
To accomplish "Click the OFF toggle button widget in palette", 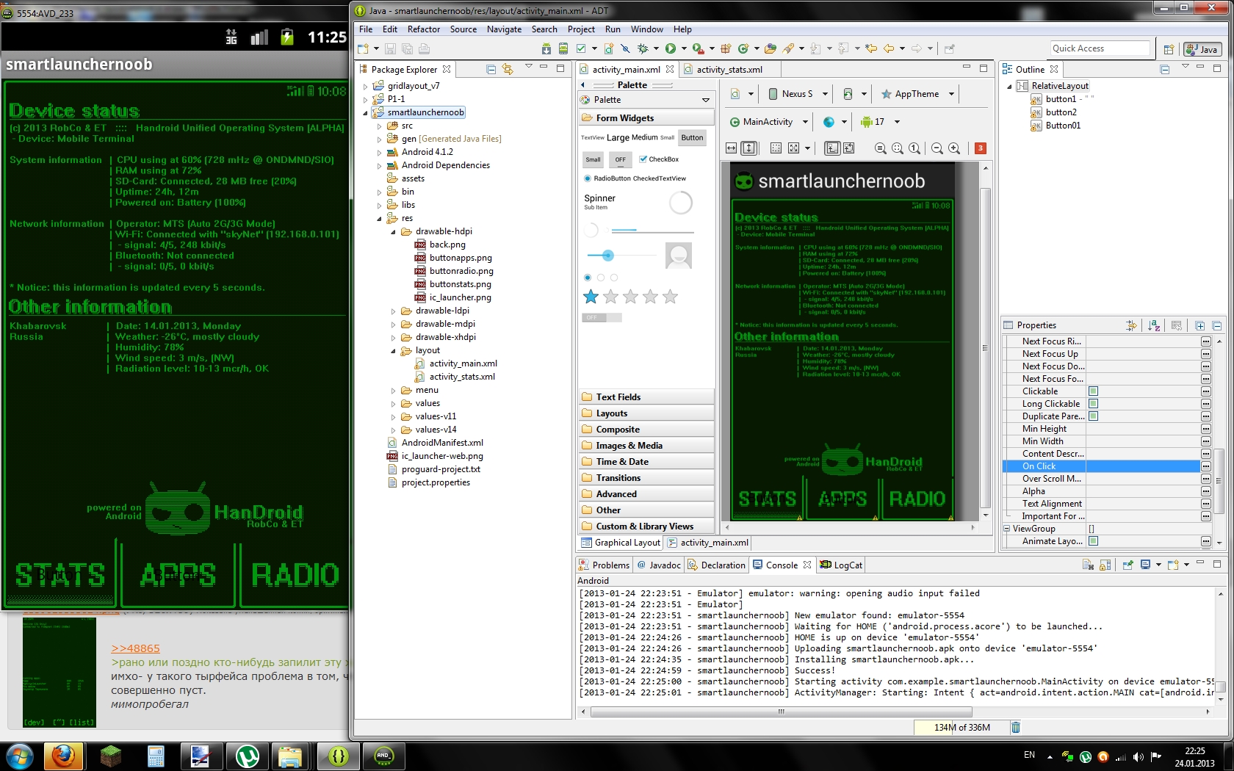I will pos(621,159).
